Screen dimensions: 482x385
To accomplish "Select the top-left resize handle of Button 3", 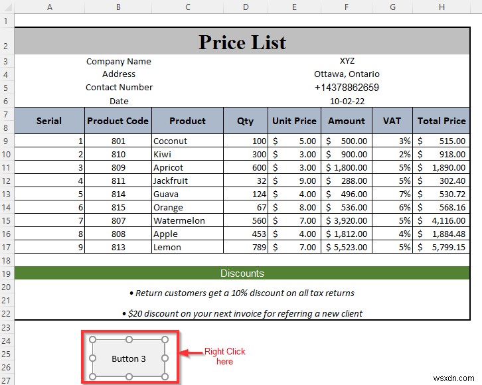I will (92, 339).
